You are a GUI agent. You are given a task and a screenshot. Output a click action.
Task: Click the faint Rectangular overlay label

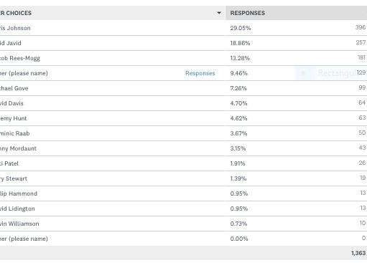[336, 72]
